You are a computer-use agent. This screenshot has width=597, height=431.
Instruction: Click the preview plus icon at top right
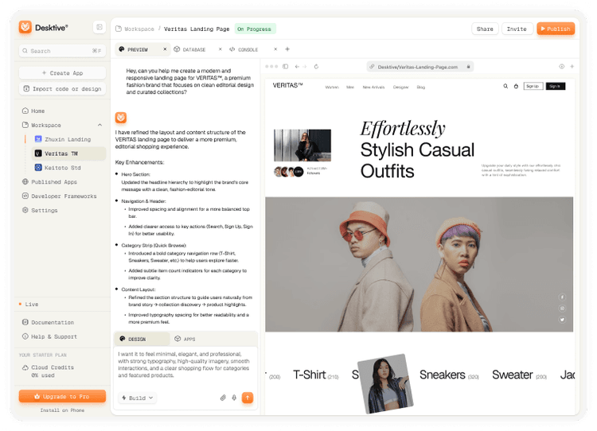[x=572, y=66]
